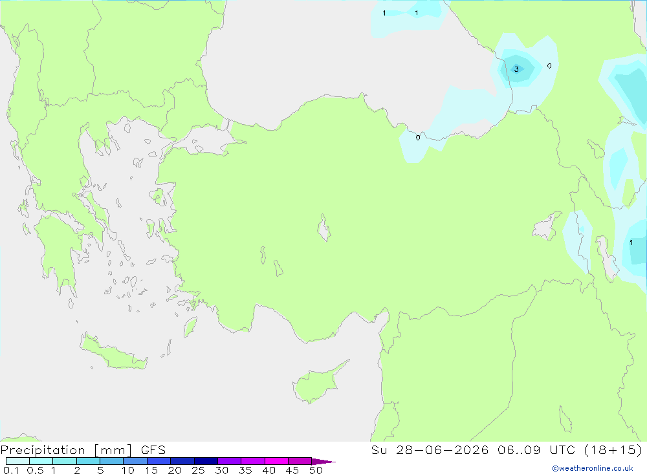647x474 pixels.
Task: Click the '0.5' legend scale value
Action: click(35, 470)
